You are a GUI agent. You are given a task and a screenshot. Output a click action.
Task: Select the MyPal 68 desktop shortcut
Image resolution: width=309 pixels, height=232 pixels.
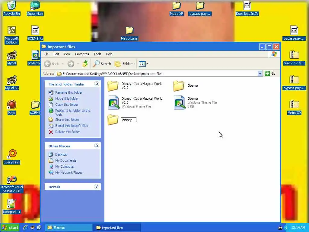click(x=11, y=83)
